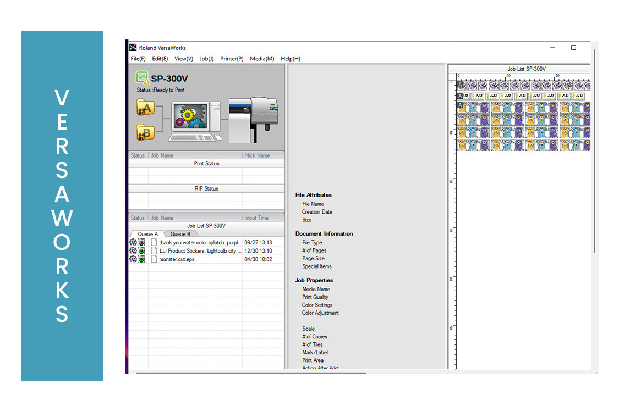Image resolution: width=619 pixels, height=412 pixels.
Task: Open the Queue A folder icon
Action: (145, 107)
